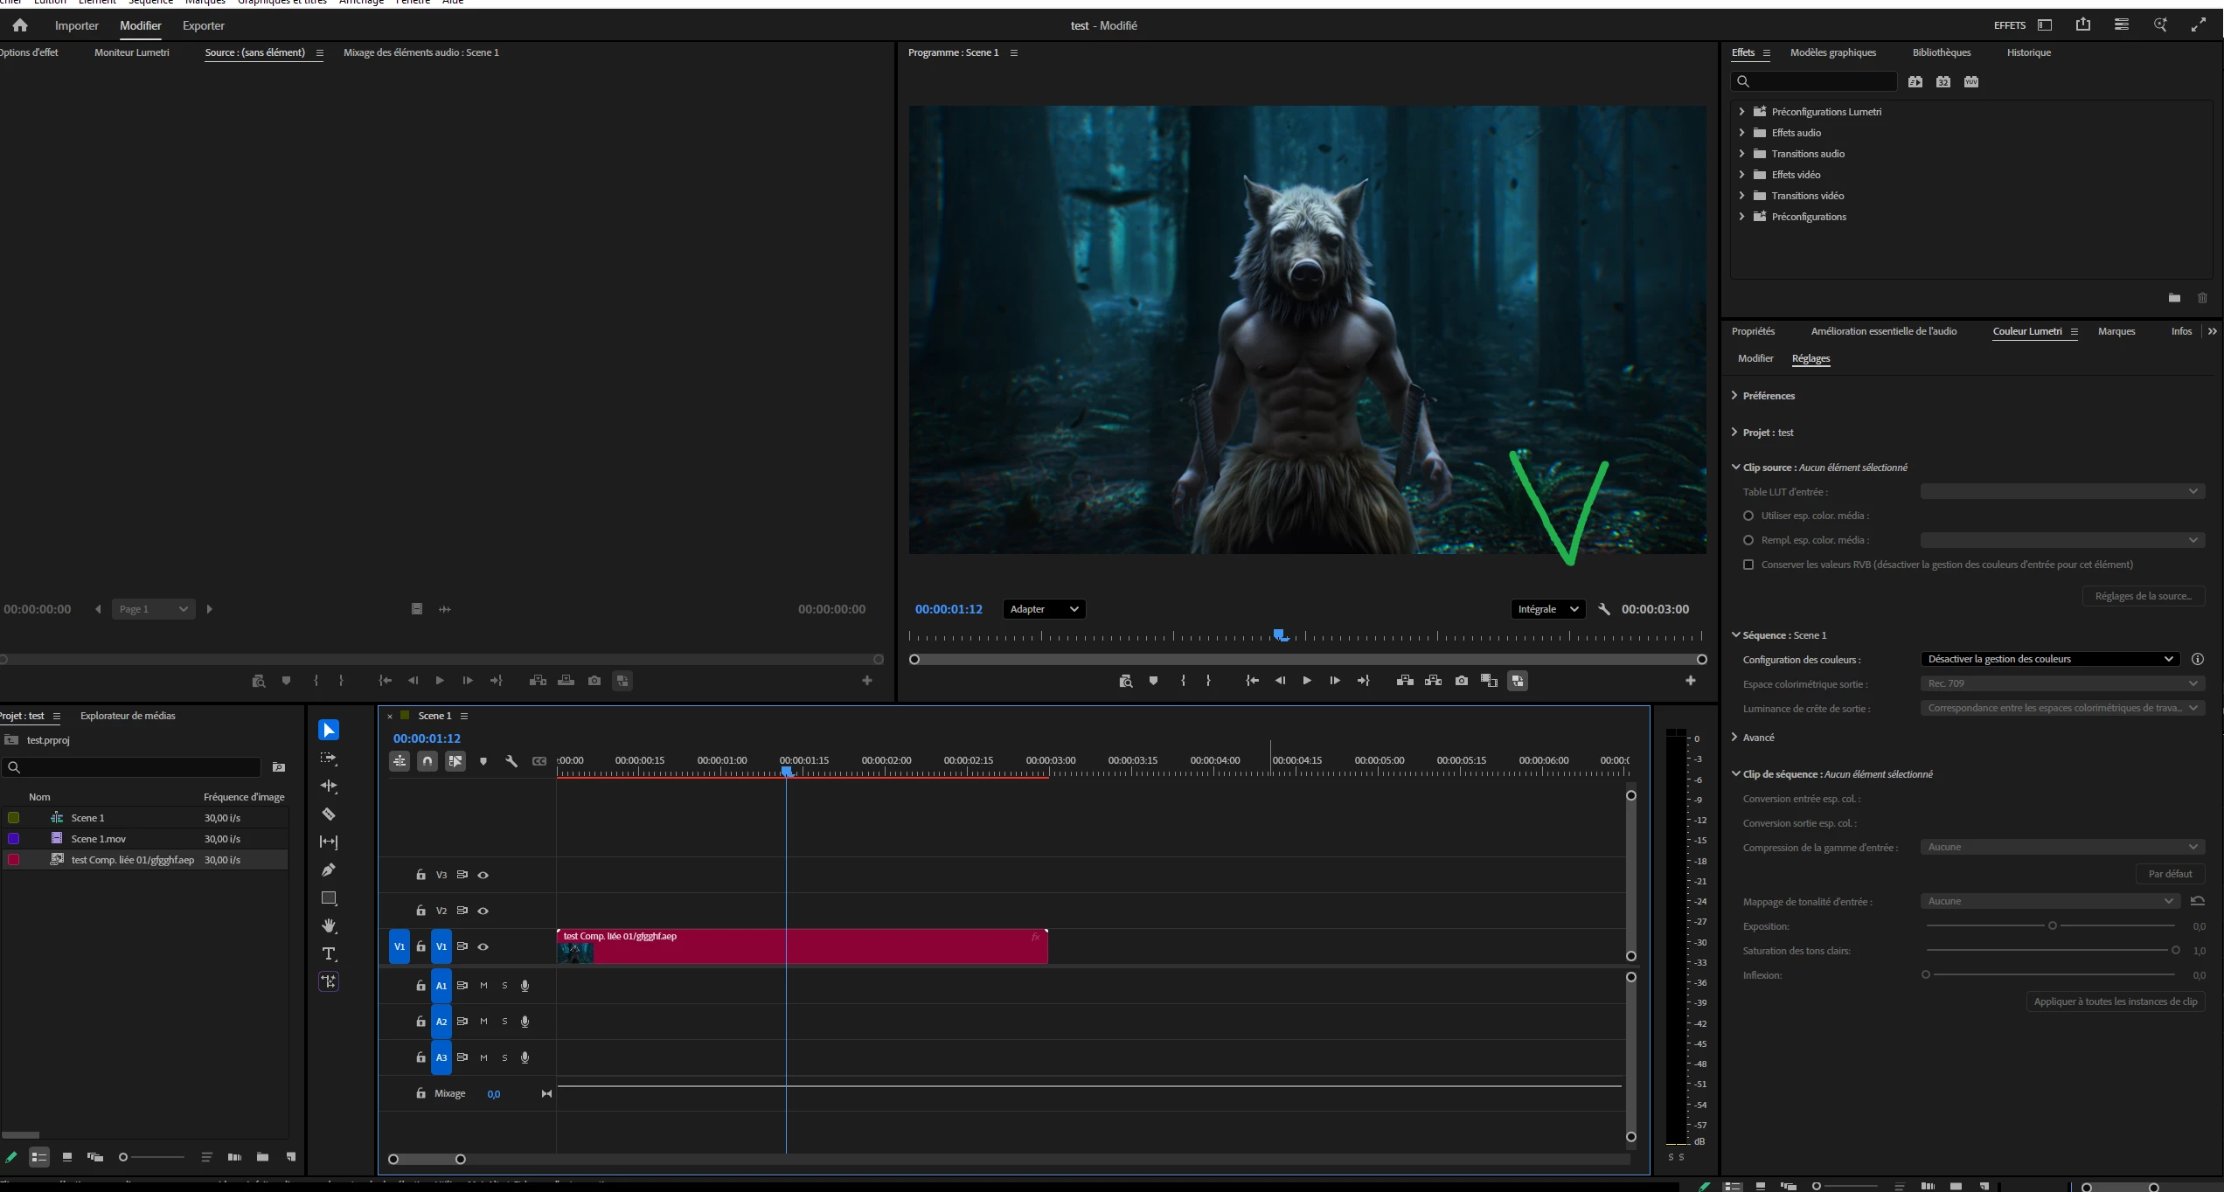This screenshot has height=1192, width=2224.
Task: Mute audio track A1
Action: pyautogui.click(x=483, y=986)
